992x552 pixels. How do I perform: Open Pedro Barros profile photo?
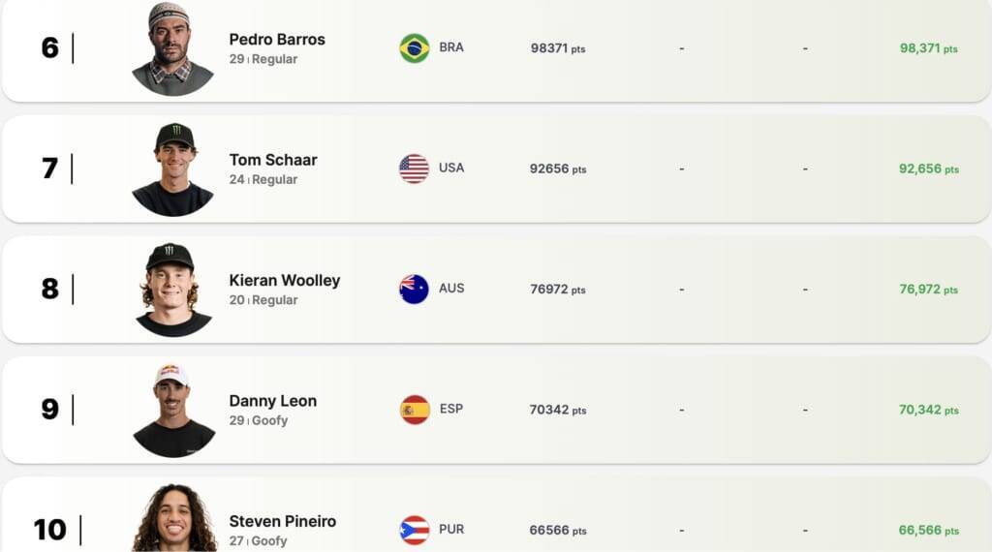(x=172, y=49)
